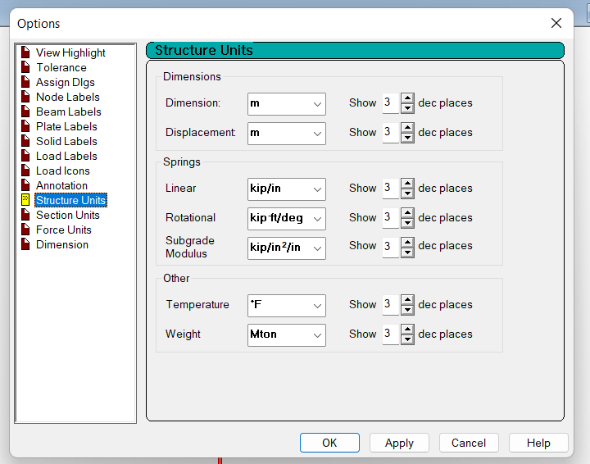Select the highlighted Structure Units entry

[70, 200]
